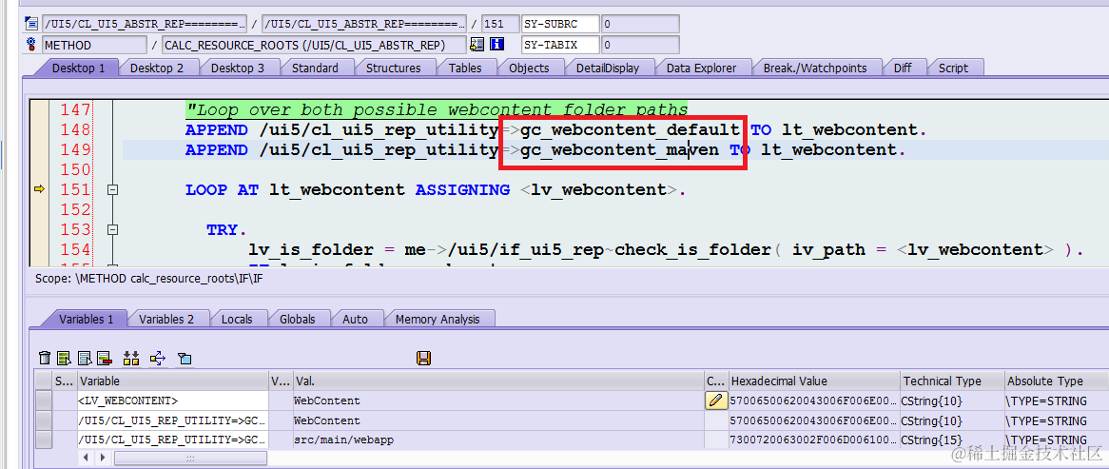Click line number 151 in code gutter
This screenshot has height=469, width=1109.
75,189
